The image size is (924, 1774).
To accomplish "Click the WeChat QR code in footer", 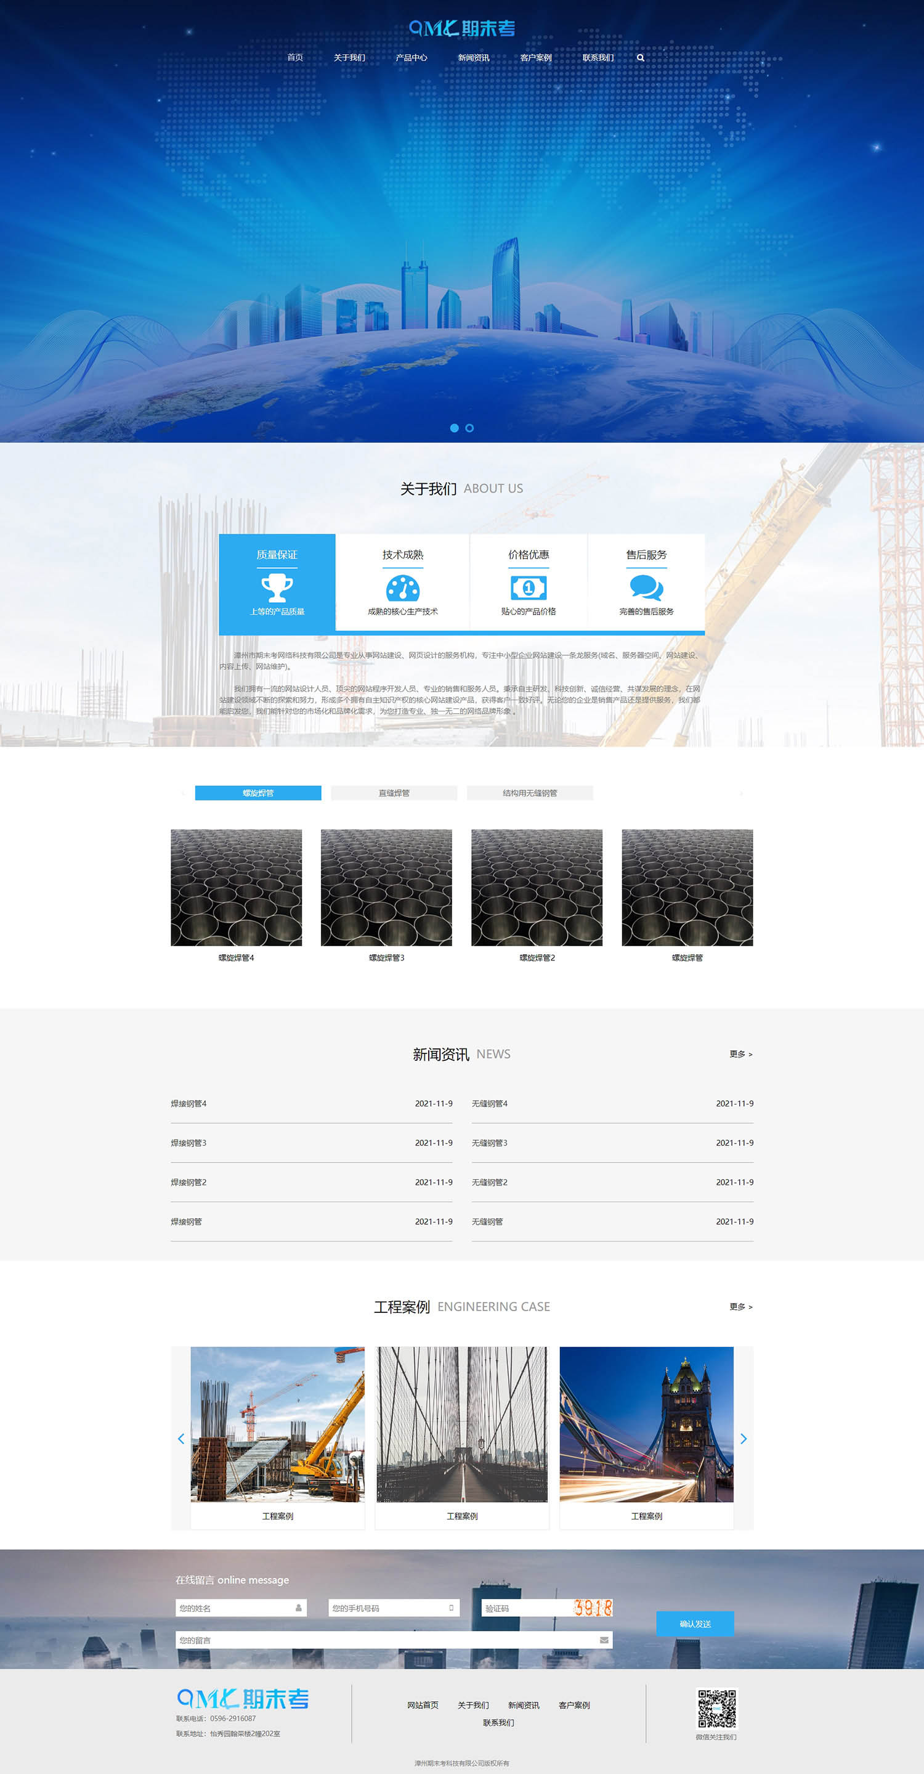I will pos(716,1708).
